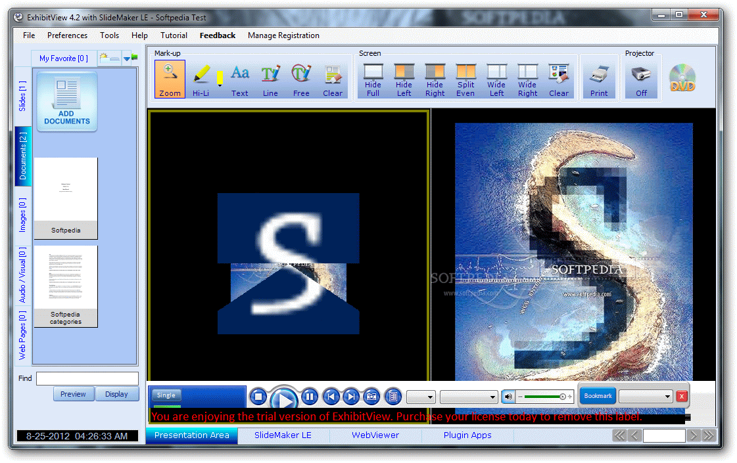
Task: Click the red X delete bookmark button
Action: (682, 397)
